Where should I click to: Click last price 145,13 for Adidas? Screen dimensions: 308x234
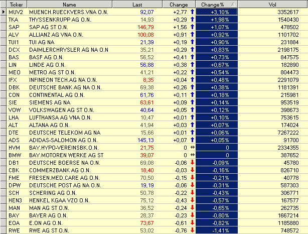145,140
